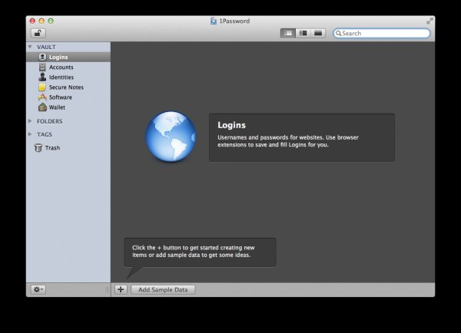Click the "VAULT" section heading
The height and width of the screenshot is (333, 461).
(x=46, y=47)
